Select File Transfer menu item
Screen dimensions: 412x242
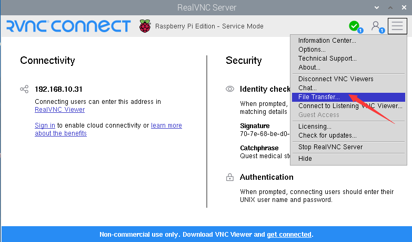tap(348, 97)
